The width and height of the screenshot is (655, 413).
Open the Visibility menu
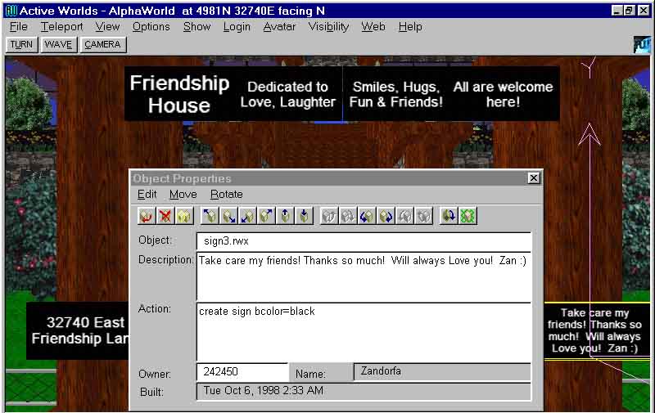[329, 27]
